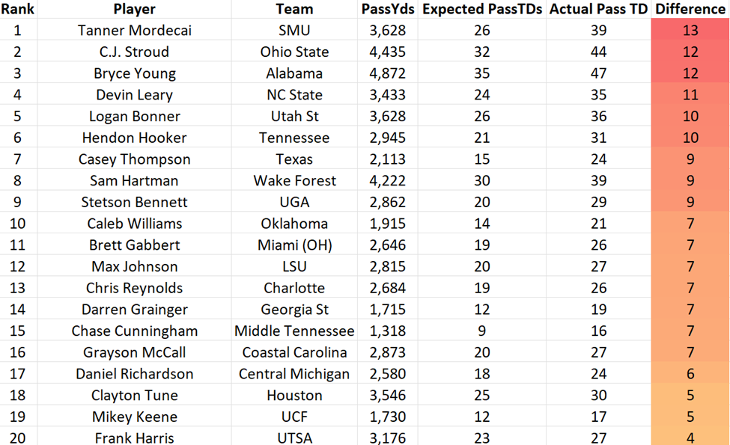The height and width of the screenshot is (445, 730).
Task: Select the Player column header
Action: (135, 9)
